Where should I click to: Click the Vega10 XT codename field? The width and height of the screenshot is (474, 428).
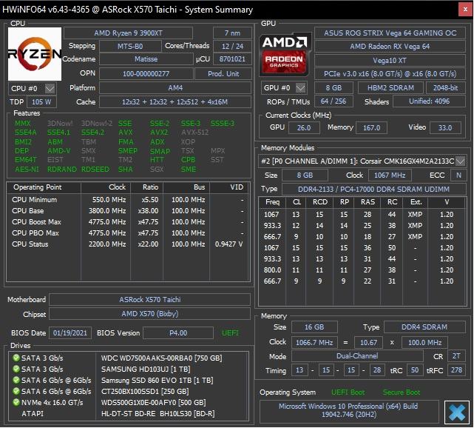tap(390, 61)
